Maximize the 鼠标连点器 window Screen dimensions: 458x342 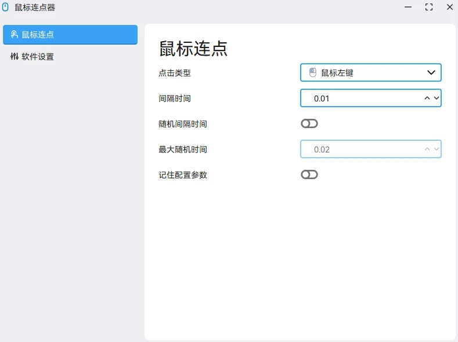(429, 8)
